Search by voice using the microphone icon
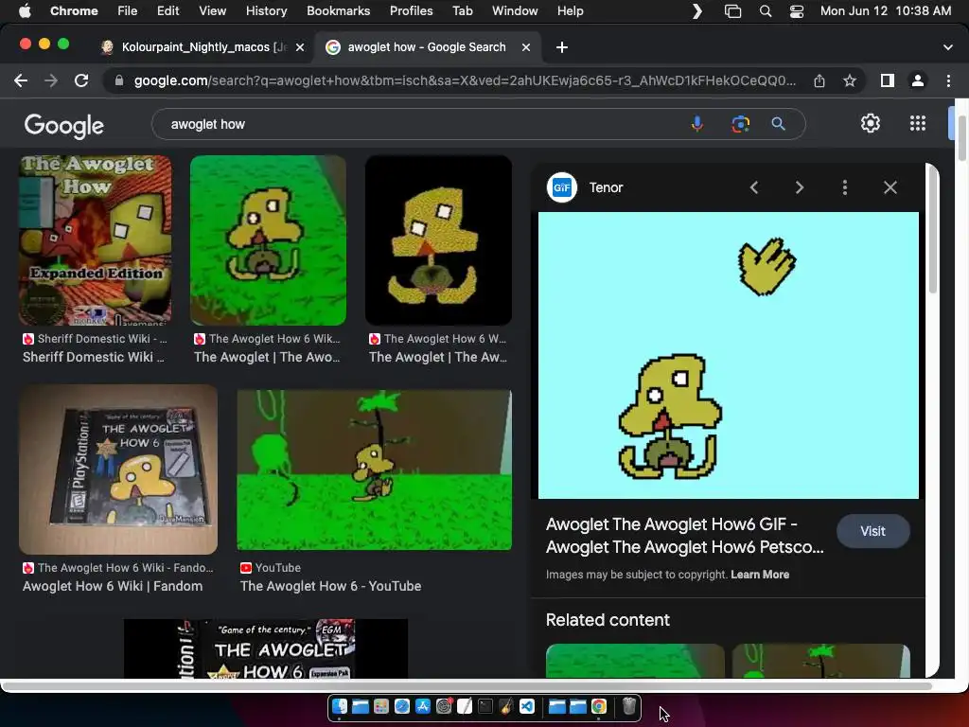Screen dimensions: 969x727 click(x=697, y=124)
